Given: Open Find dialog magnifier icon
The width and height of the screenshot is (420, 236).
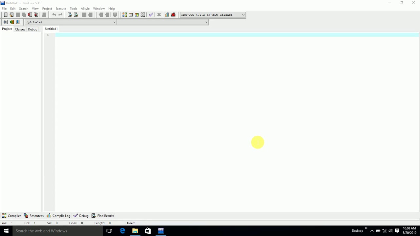Looking at the screenshot, I should [70, 15].
